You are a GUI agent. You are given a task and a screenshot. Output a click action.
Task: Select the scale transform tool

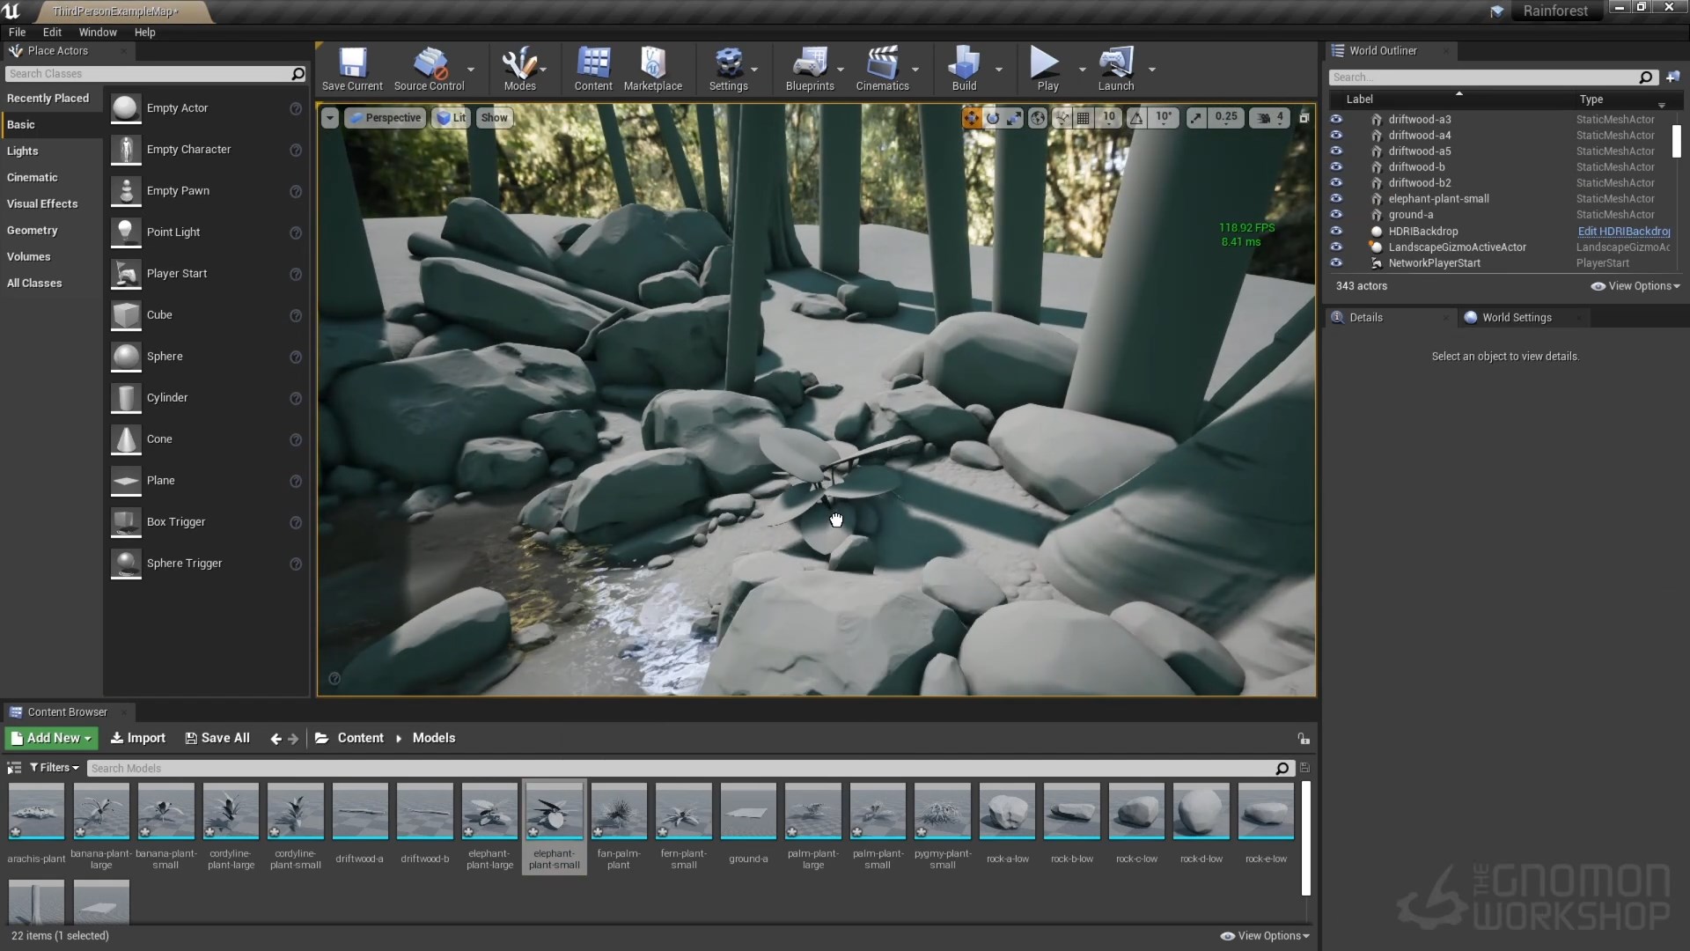pos(1014,118)
